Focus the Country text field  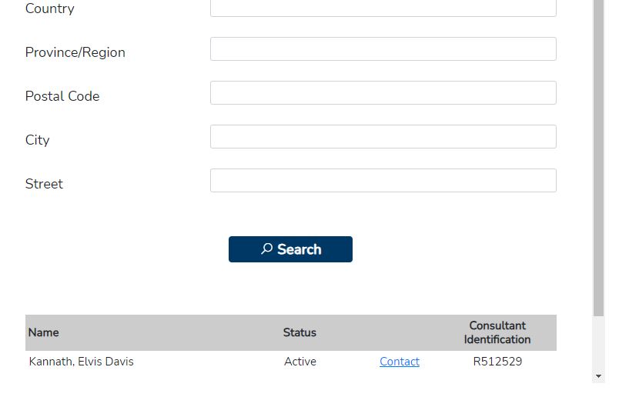383,8
